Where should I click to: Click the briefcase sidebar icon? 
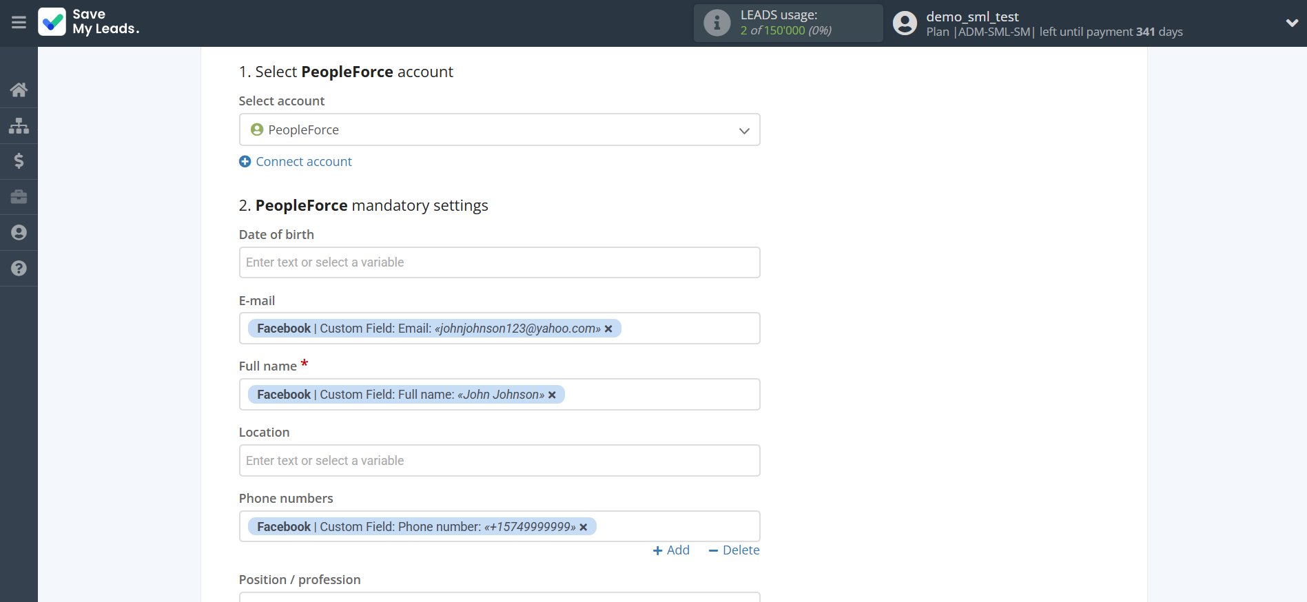(x=19, y=197)
